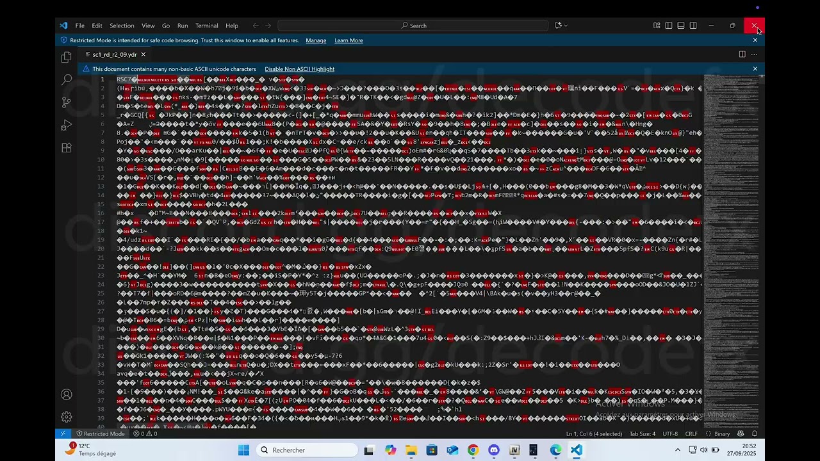Click the Learn More link
The height and width of the screenshot is (461, 820).
coord(348,40)
